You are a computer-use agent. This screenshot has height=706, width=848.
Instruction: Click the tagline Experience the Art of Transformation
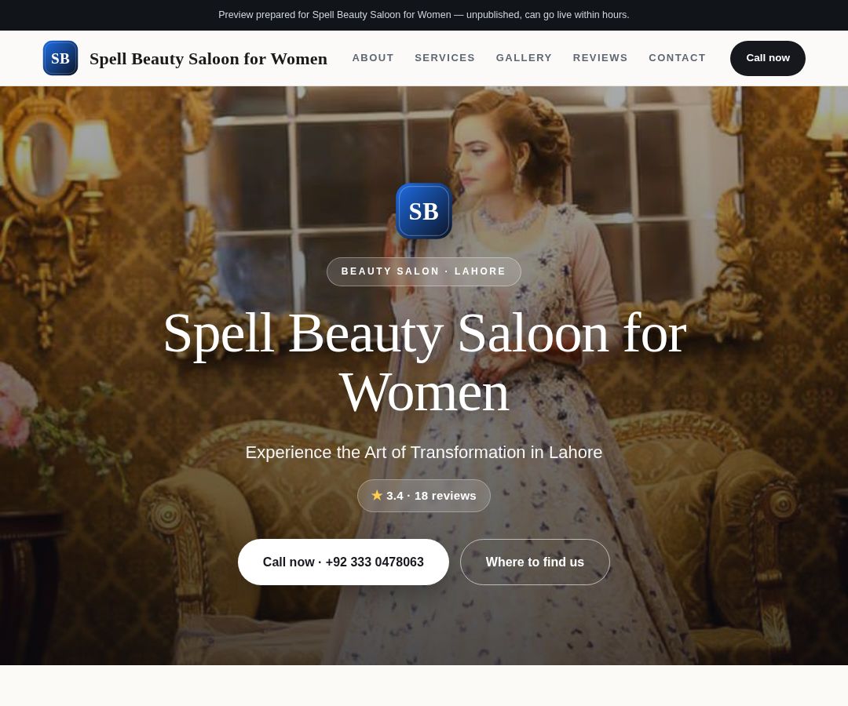click(x=424, y=452)
